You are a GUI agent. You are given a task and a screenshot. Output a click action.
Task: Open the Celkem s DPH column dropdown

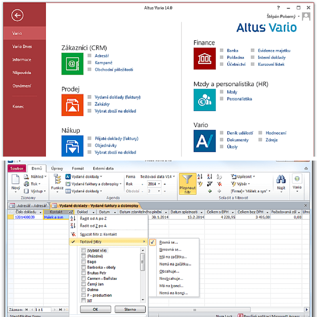pos(233,212)
